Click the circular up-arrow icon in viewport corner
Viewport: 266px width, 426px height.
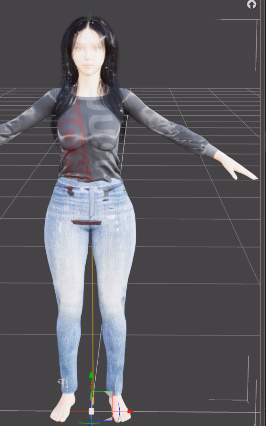tap(251, 5)
